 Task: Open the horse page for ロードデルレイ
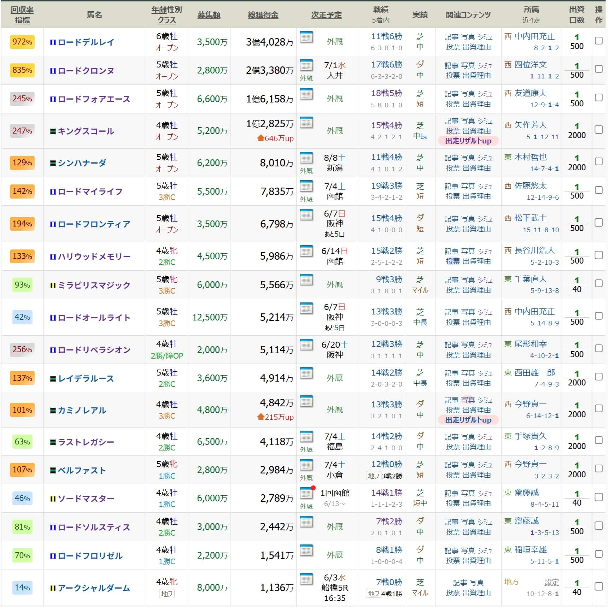click(86, 42)
